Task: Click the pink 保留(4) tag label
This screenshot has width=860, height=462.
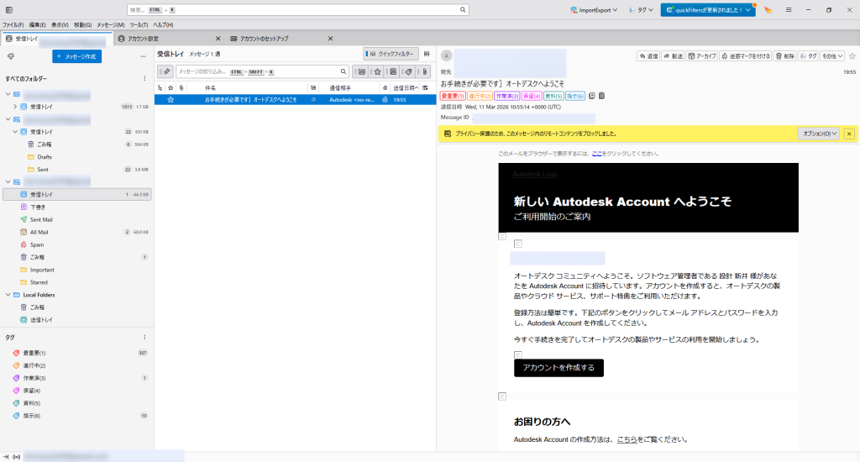Action: [x=532, y=96]
